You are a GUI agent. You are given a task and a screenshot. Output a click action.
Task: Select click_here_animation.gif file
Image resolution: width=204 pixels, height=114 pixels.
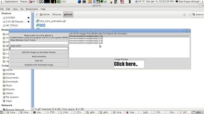pos(51,21)
